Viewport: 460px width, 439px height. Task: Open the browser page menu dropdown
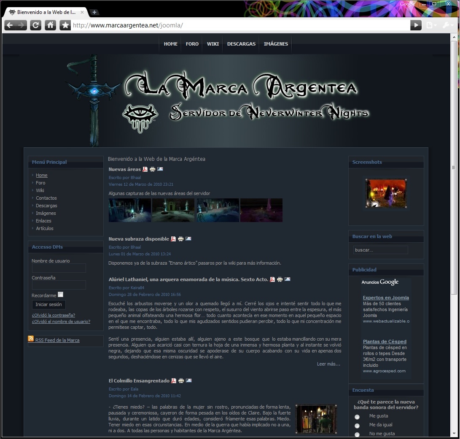pyautogui.click(x=431, y=25)
